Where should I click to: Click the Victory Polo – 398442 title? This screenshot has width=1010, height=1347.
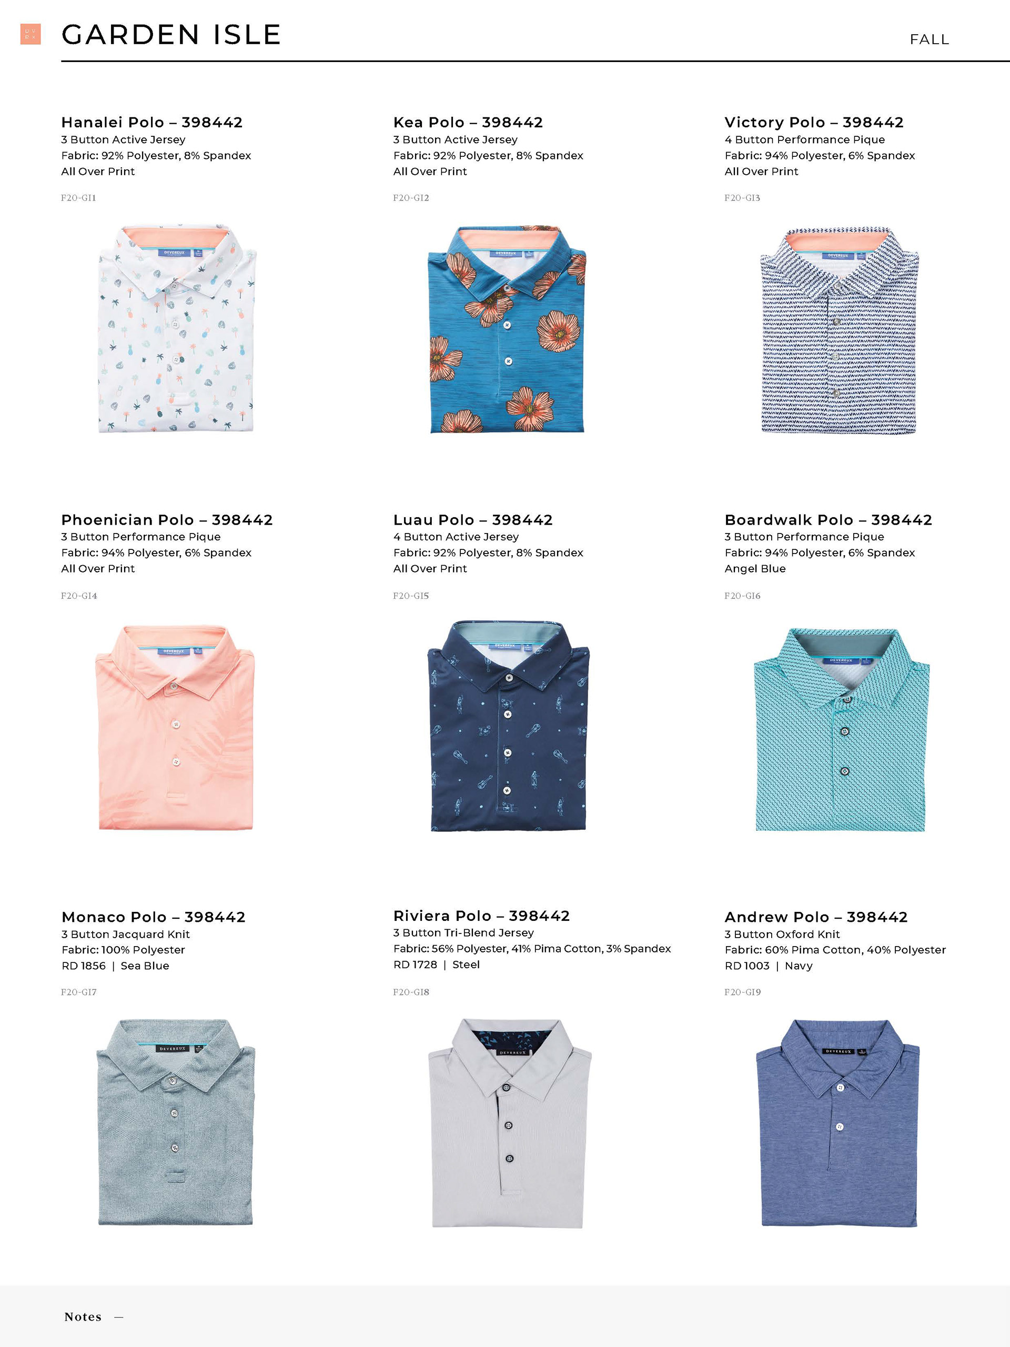click(x=814, y=123)
